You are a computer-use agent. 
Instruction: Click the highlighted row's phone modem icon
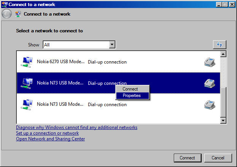pyautogui.click(x=210, y=83)
